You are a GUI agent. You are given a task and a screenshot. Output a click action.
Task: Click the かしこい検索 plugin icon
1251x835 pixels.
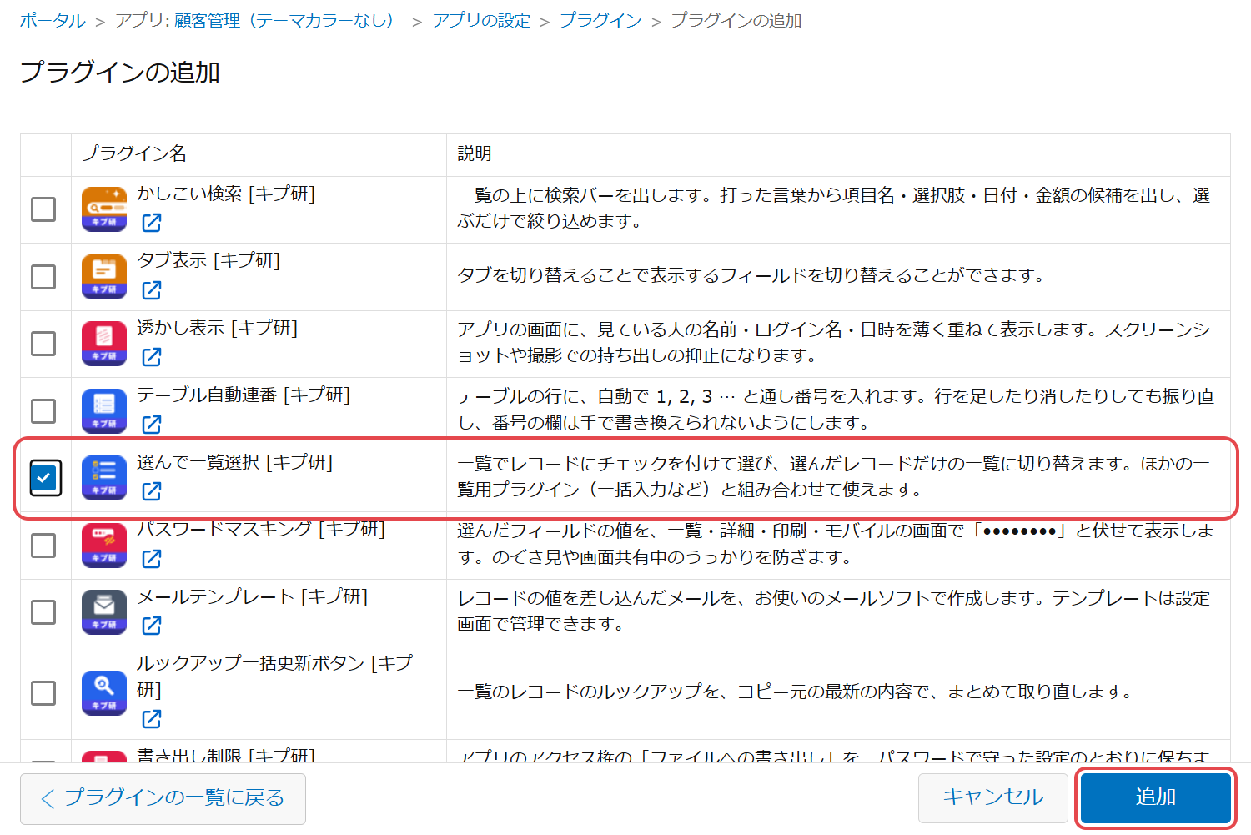point(104,209)
